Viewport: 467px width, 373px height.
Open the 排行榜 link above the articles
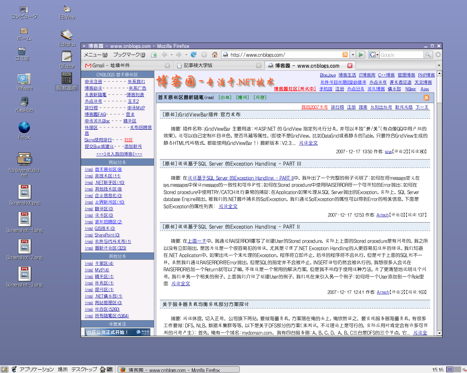pos(337,107)
